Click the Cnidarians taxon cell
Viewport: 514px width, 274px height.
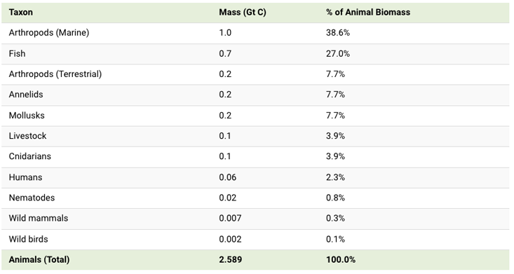(30, 156)
